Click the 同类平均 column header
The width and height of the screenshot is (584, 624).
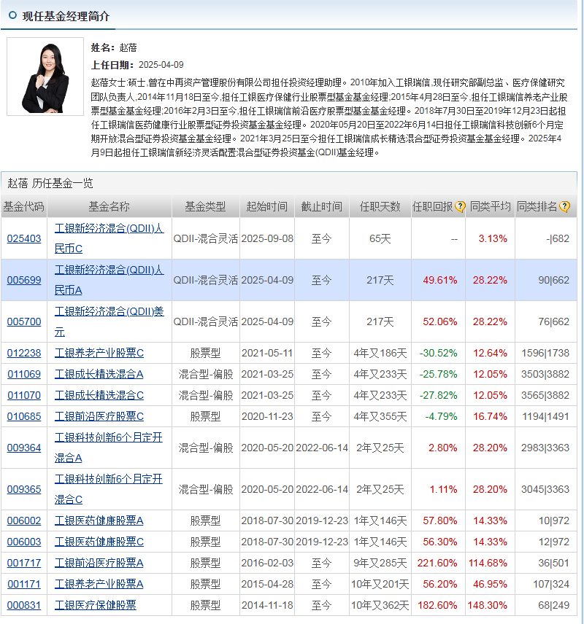click(x=490, y=206)
